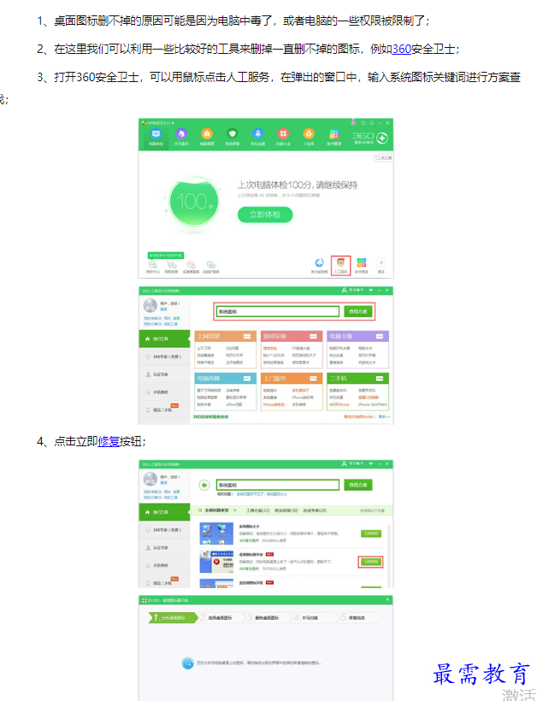Click user avatar in the first 人工服务 window
Image resolution: width=537 pixels, height=701 pixels.
[x=150, y=305]
